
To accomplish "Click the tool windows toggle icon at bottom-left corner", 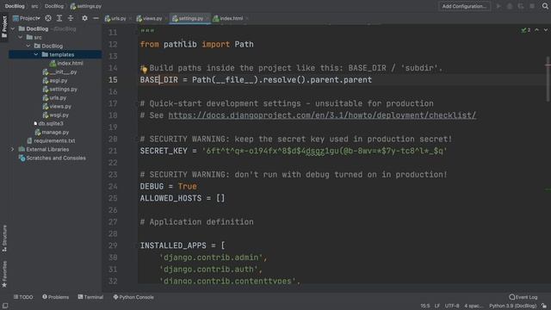I will [x=5, y=306].
